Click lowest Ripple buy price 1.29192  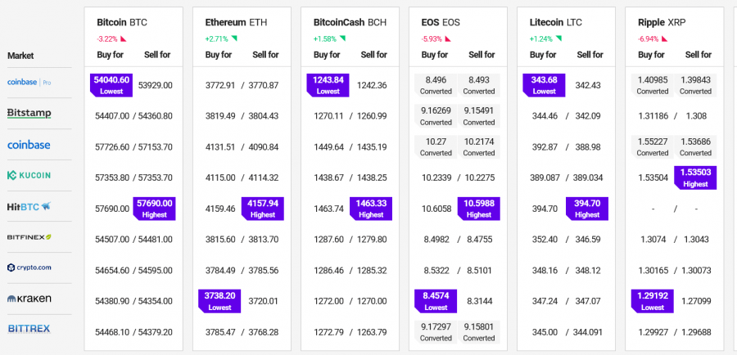653,301
